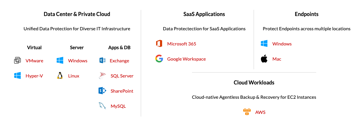361x120 pixels.
Task: Click the MySQL dolphin icon
Action: (x=102, y=106)
